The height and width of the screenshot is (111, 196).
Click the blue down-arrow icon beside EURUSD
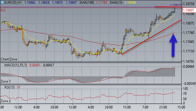pos(2,2)
